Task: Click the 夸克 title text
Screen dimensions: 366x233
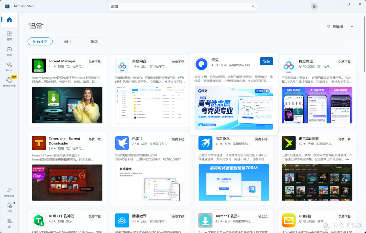Action: [215, 60]
